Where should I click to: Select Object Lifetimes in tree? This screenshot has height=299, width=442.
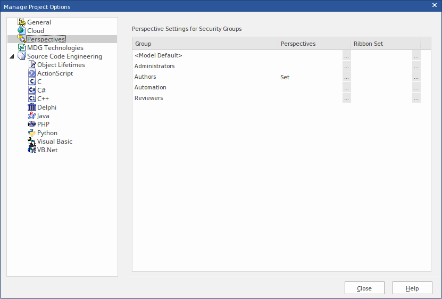[x=61, y=65]
